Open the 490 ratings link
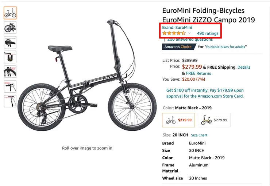The image size is (270, 186). [x=207, y=33]
